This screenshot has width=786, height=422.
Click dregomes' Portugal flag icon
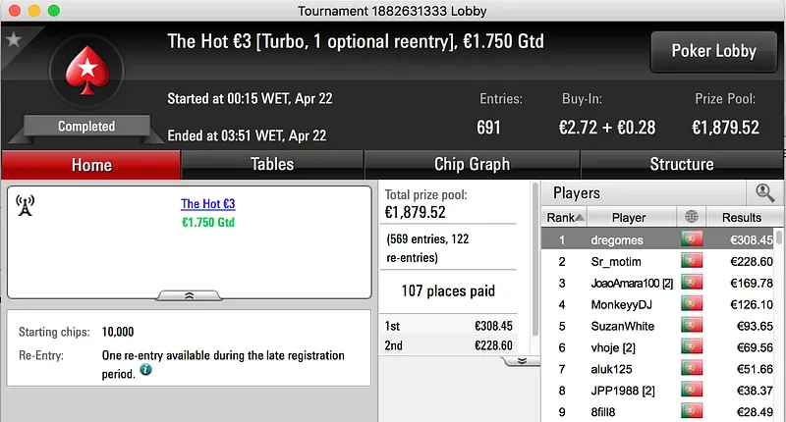coord(692,238)
